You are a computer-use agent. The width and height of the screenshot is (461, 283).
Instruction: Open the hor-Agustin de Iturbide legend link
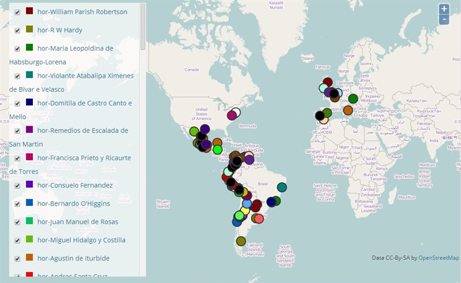point(74,258)
